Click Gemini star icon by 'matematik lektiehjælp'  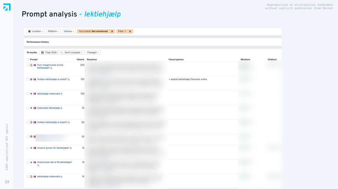click(31, 108)
